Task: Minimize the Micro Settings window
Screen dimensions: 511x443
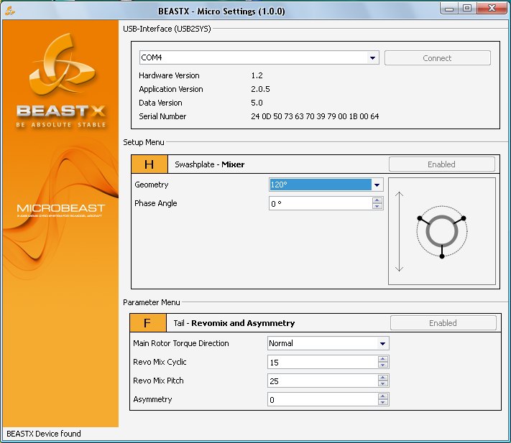Action: 449,9
